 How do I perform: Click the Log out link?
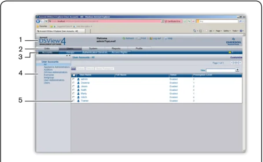(155, 38)
